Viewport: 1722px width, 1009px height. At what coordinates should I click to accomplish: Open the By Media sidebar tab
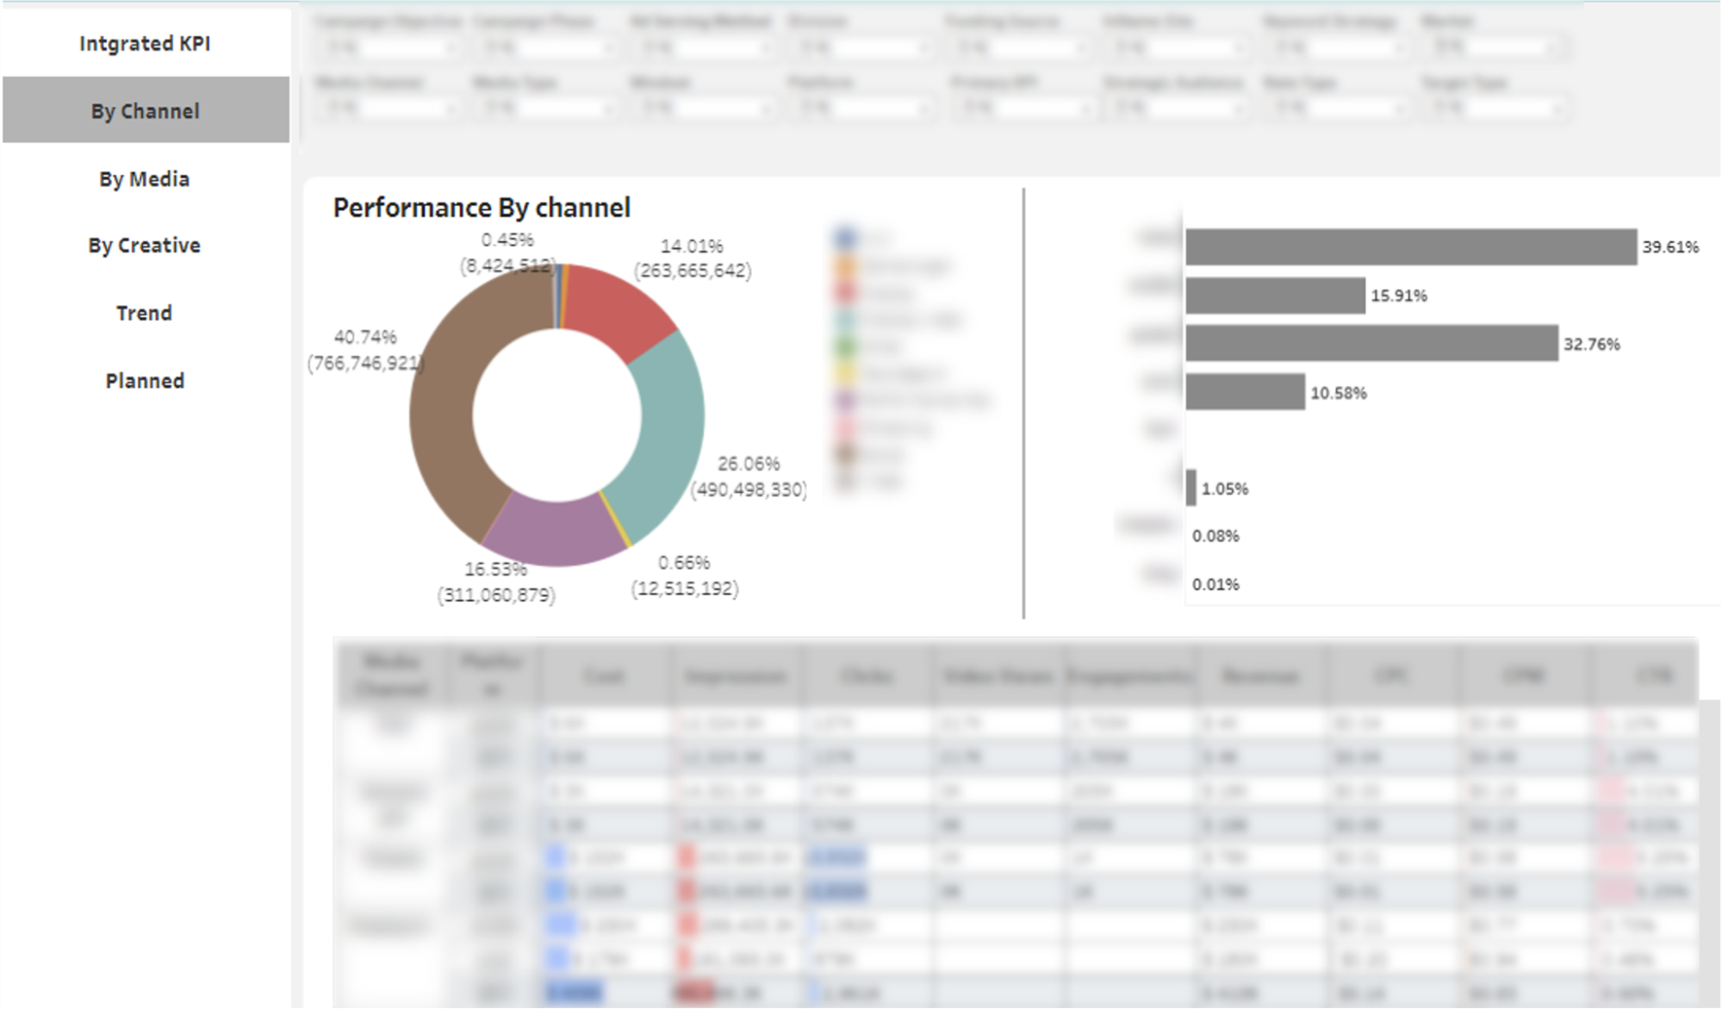[x=144, y=178]
